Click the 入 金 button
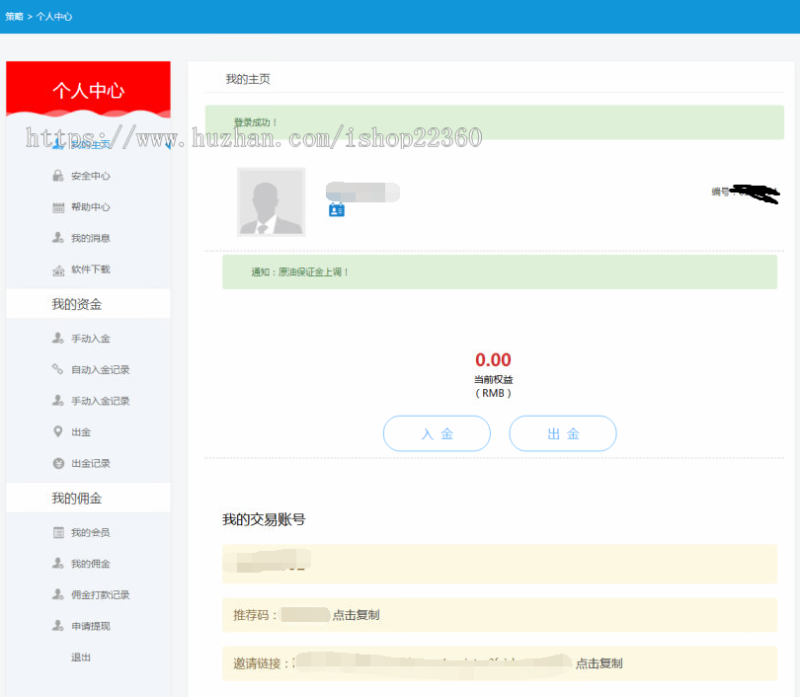The height and width of the screenshot is (697, 800). click(x=437, y=433)
